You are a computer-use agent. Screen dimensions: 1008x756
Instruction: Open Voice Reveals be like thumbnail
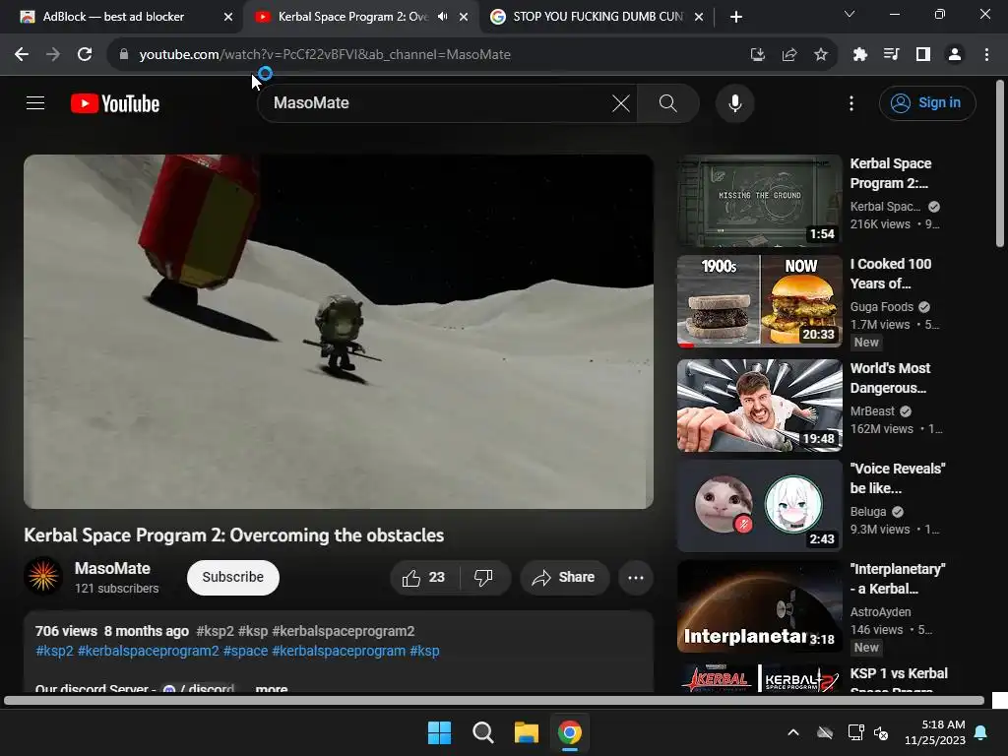tap(759, 505)
